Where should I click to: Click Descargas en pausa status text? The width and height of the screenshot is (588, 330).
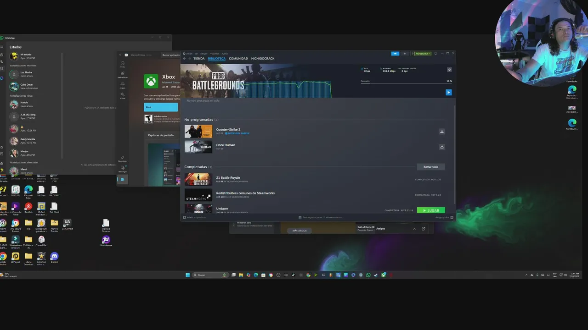click(x=320, y=217)
